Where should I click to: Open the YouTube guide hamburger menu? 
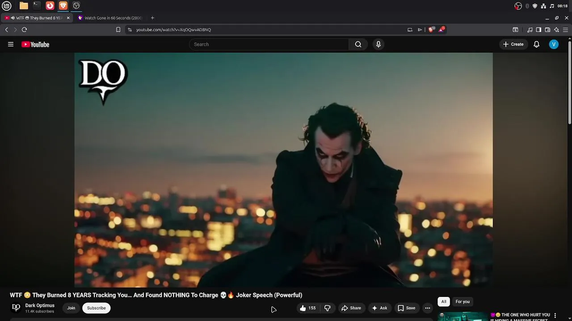[11, 44]
